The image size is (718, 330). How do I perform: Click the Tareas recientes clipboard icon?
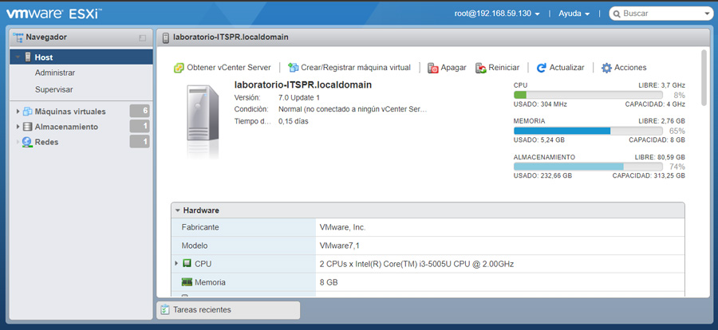(x=165, y=310)
